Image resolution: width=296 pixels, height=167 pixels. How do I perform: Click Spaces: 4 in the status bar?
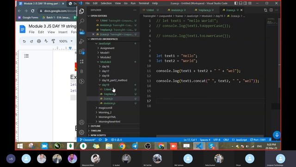(205, 140)
